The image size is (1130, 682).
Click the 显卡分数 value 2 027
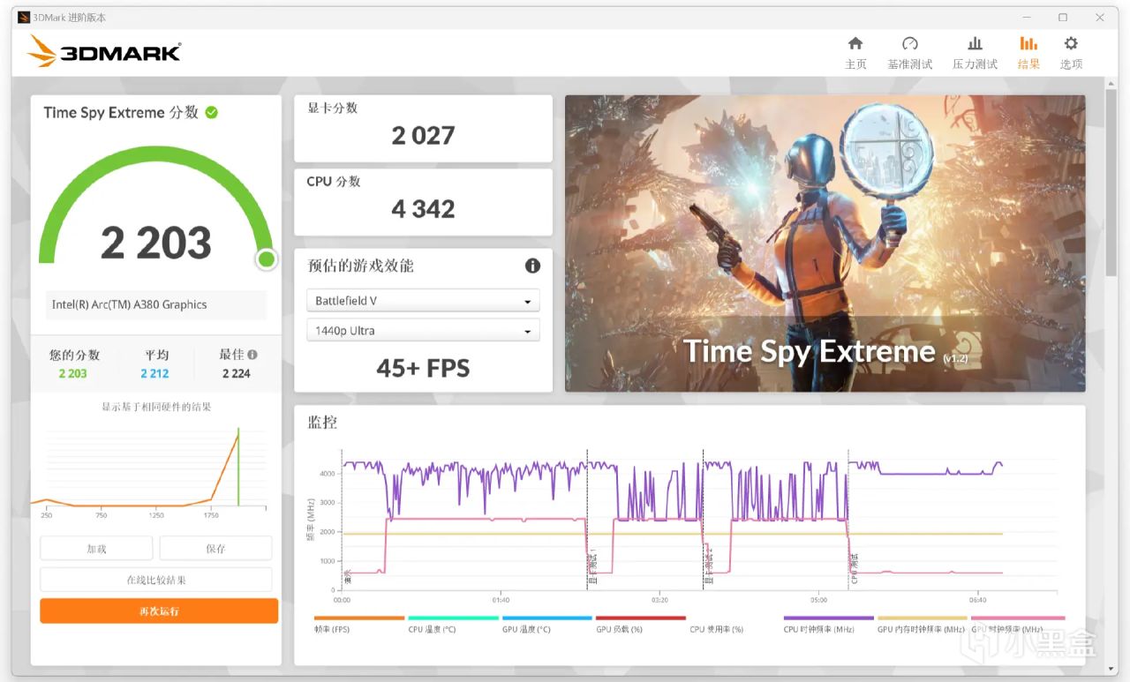pyautogui.click(x=423, y=136)
